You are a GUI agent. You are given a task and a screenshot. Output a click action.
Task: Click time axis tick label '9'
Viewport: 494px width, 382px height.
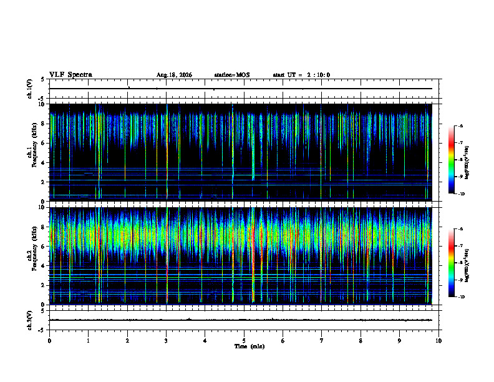399,341
